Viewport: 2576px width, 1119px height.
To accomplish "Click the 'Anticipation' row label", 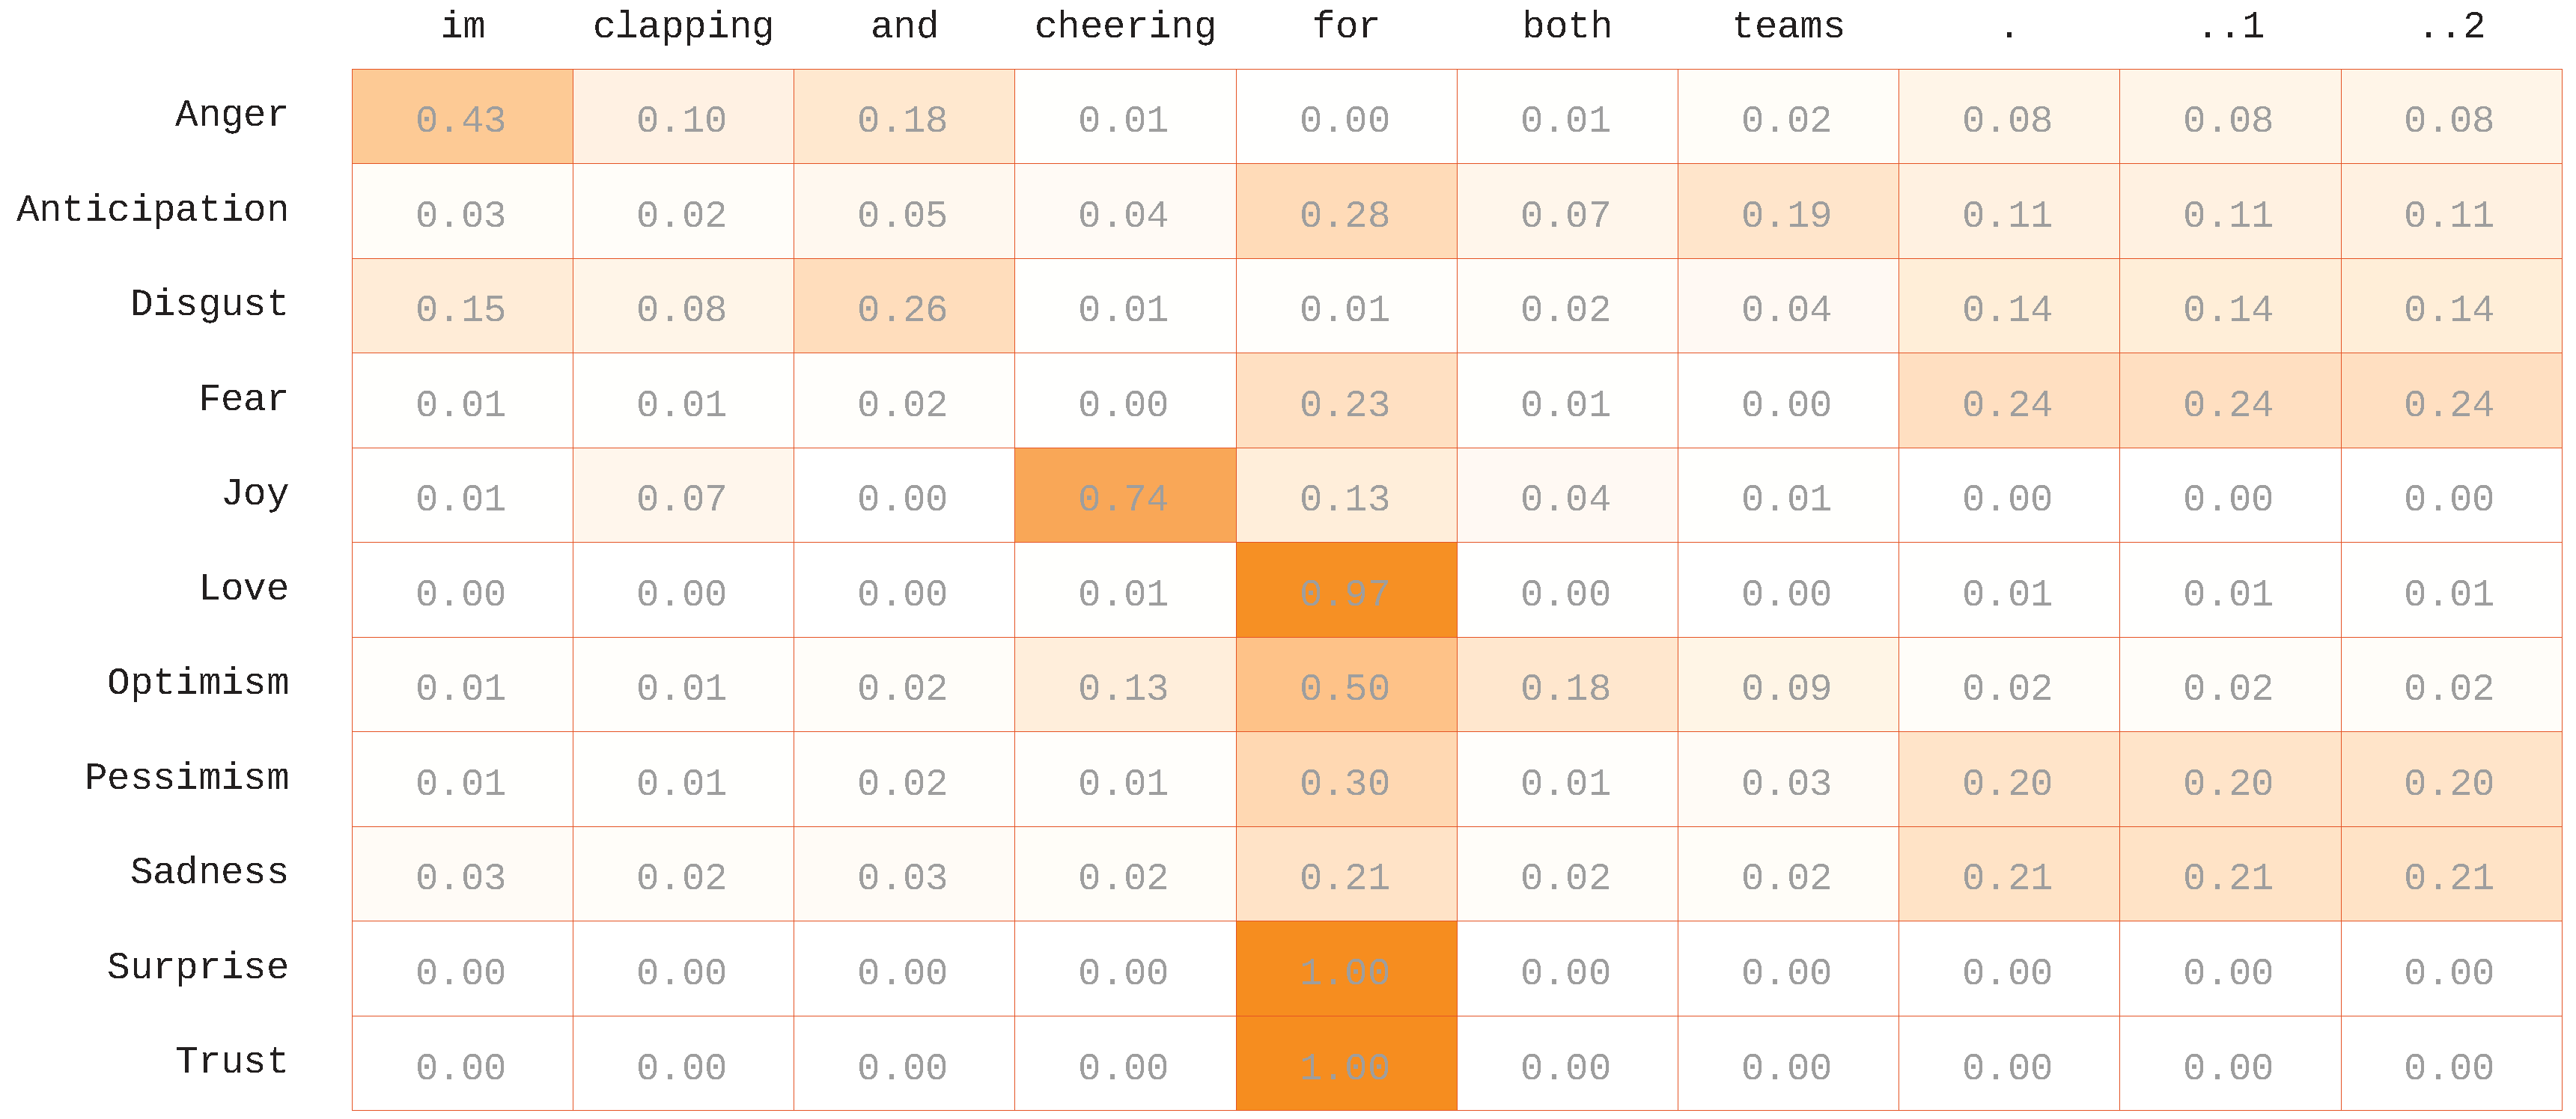I will [153, 209].
